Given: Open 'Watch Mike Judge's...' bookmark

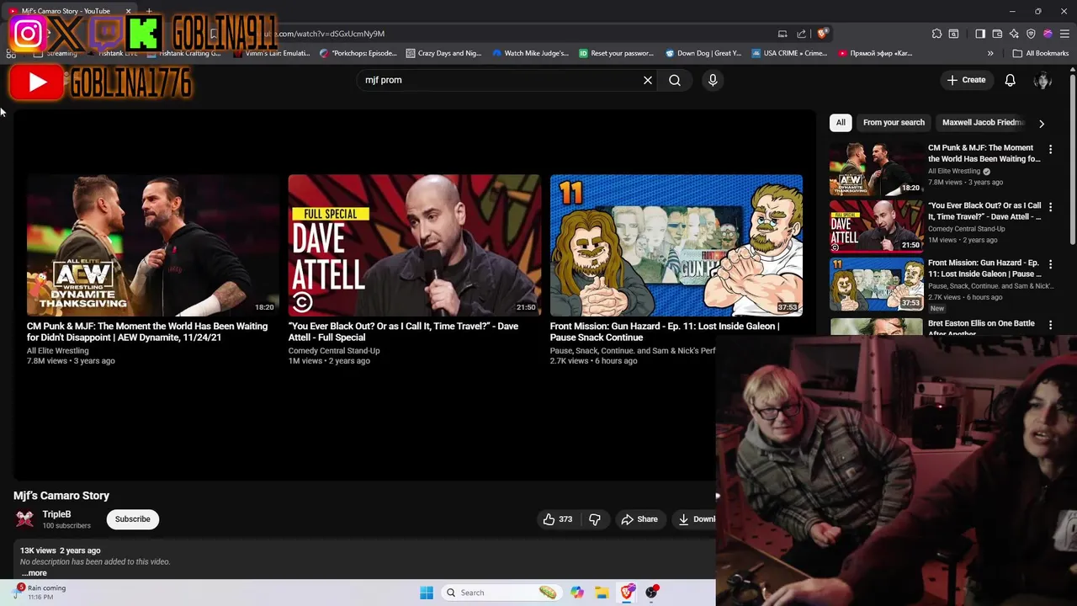Looking at the screenshot, I should click(x=530, y=53).
